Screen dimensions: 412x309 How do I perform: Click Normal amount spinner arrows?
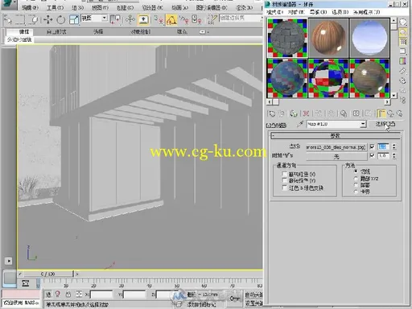coord(394,146)
